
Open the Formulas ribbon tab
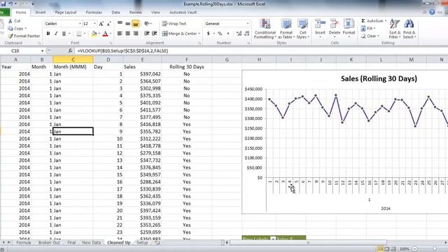coord(94,13)
